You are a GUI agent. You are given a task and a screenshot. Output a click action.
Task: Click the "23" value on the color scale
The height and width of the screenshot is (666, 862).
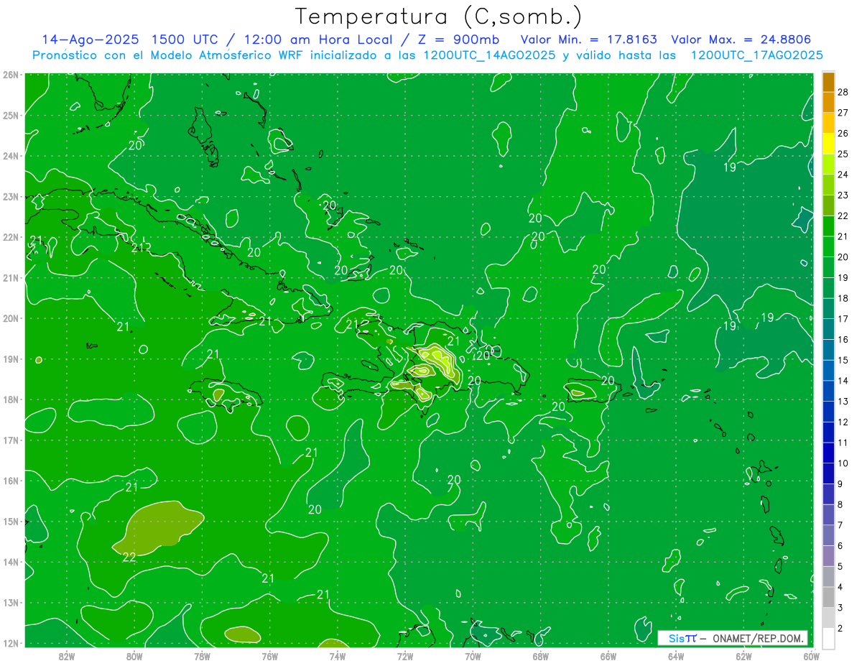click(x=844, y=195)
